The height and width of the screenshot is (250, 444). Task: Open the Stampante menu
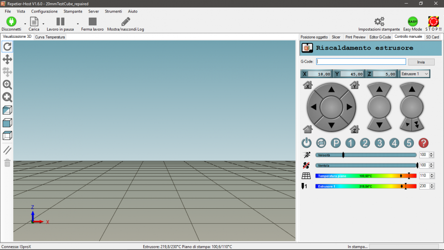coord(73,11)
